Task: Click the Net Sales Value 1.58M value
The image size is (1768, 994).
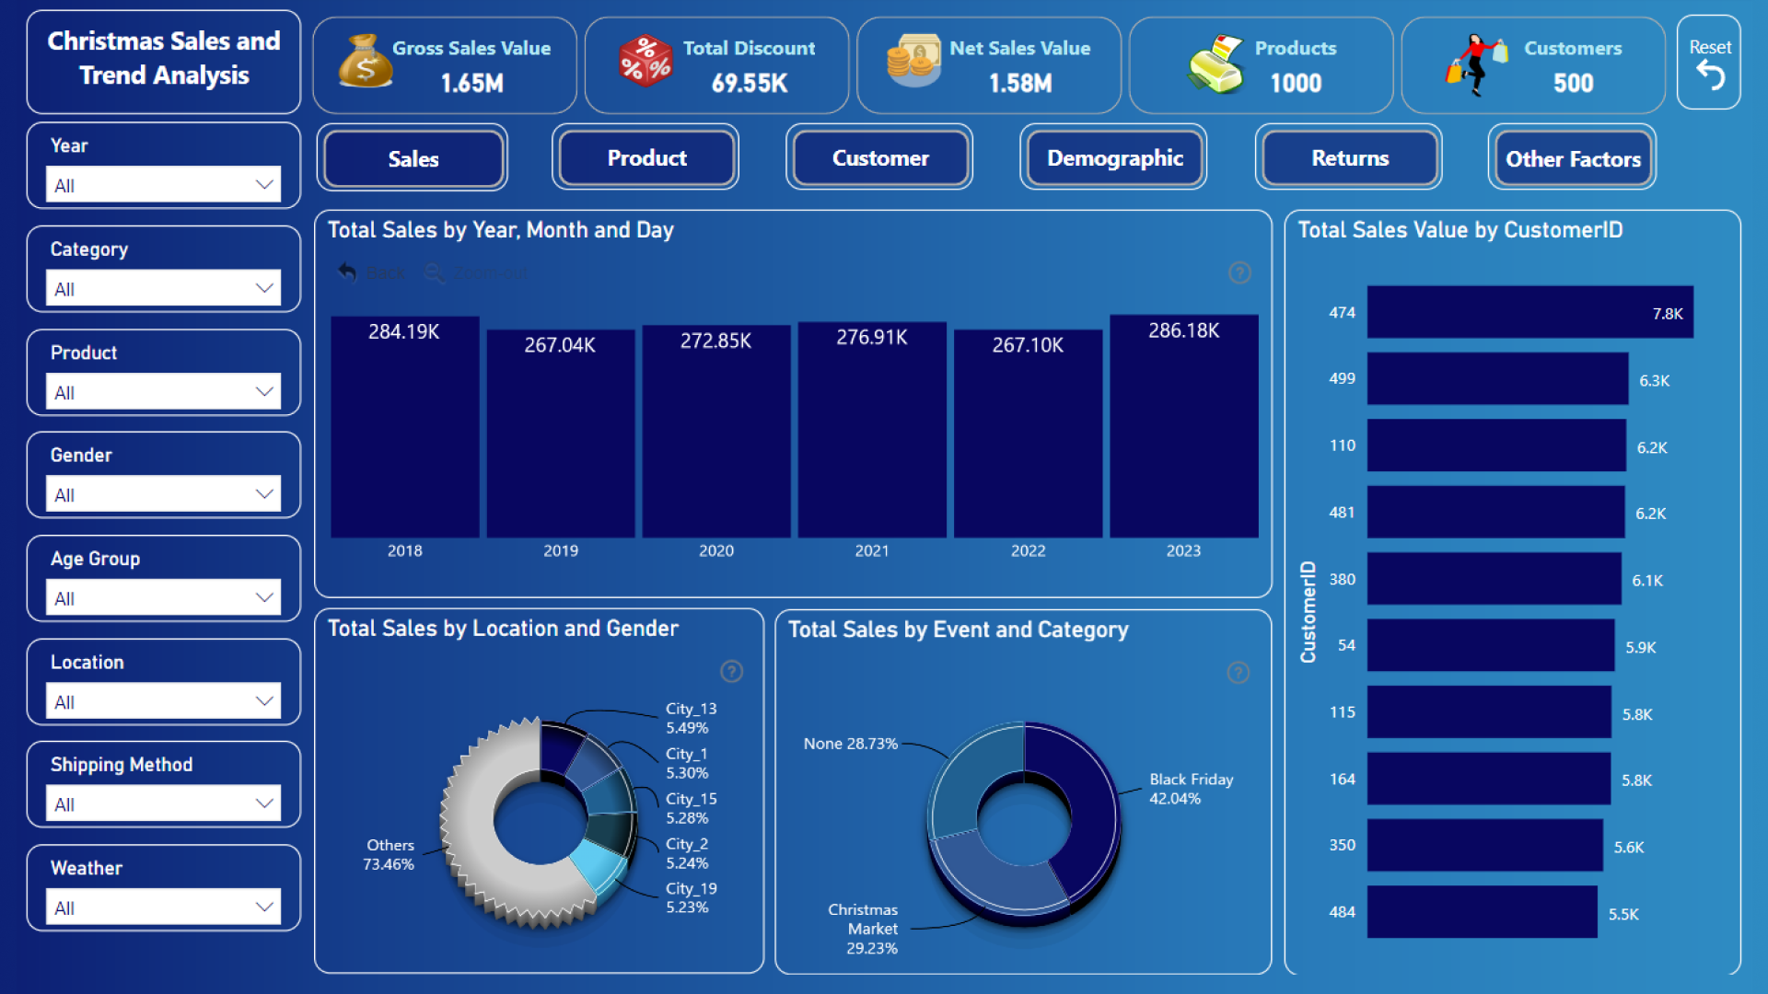Action: pos(1020,84)
